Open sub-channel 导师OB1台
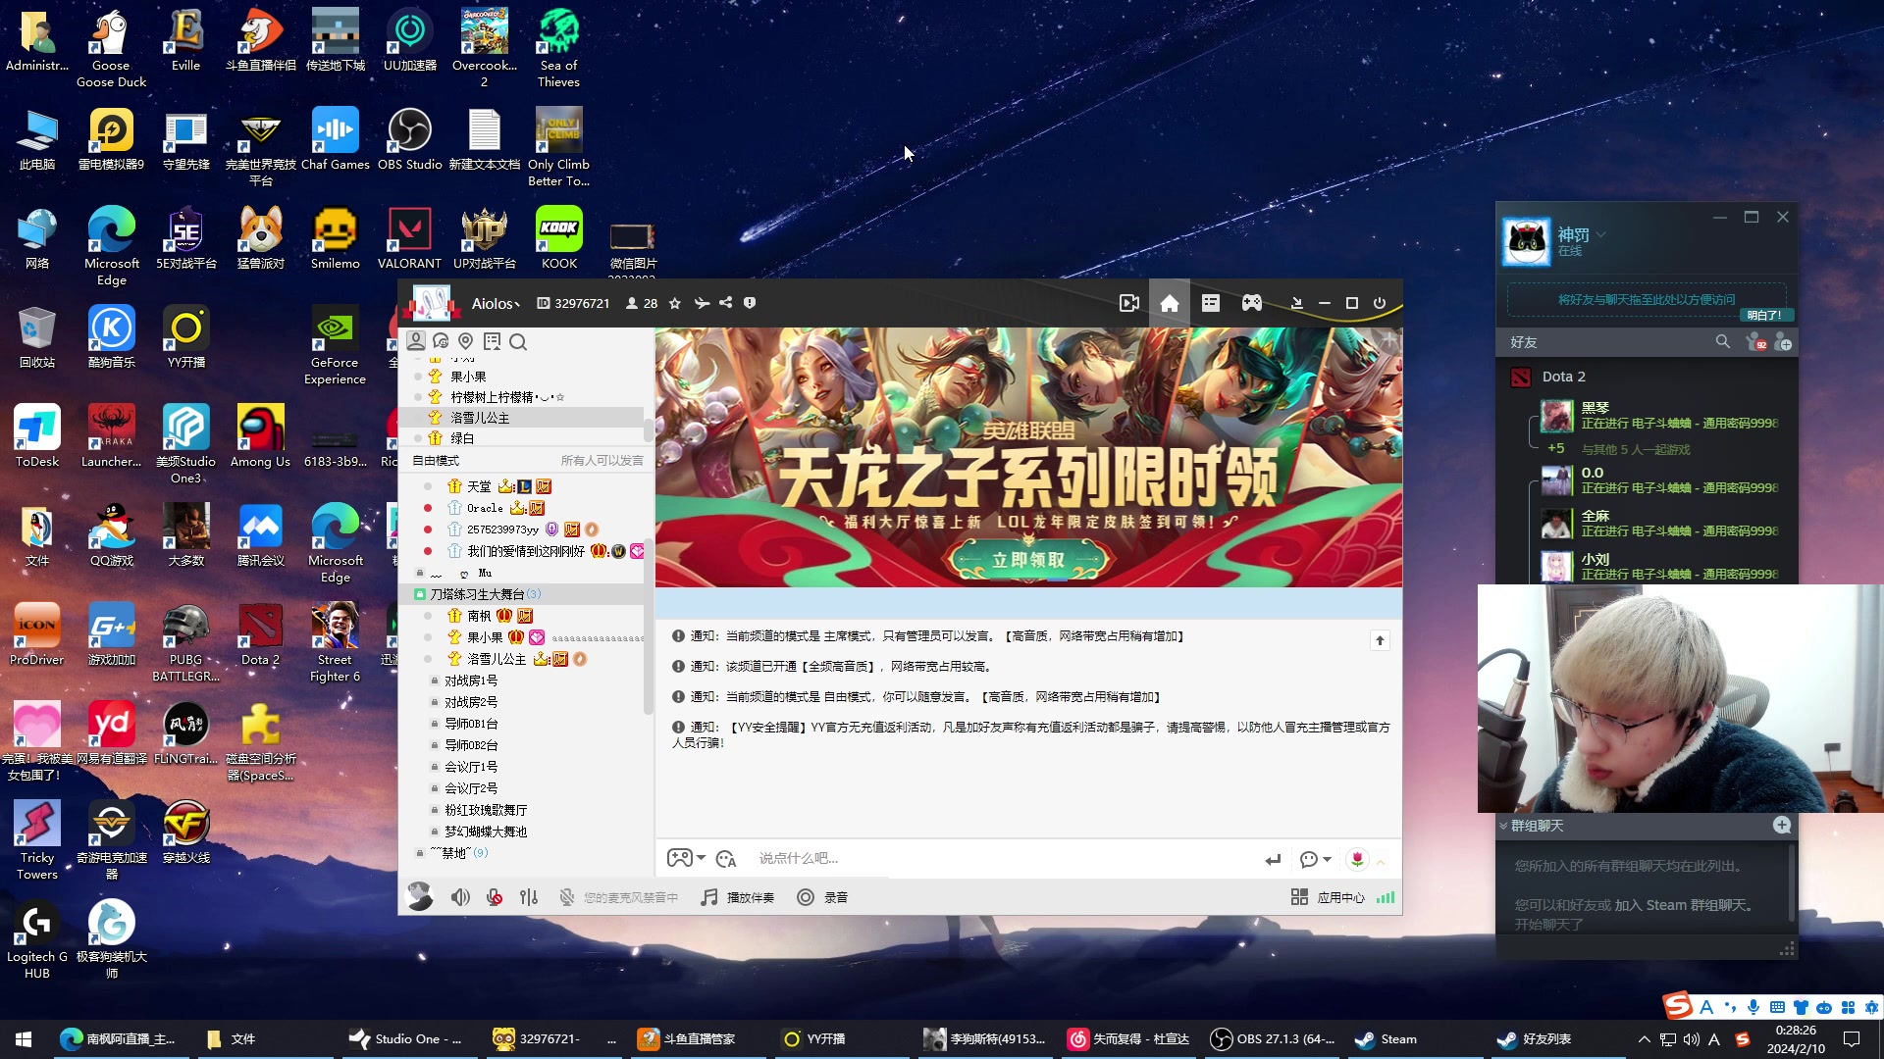The width and height of the screenshot is (1884, 1059). coord(471,724)
